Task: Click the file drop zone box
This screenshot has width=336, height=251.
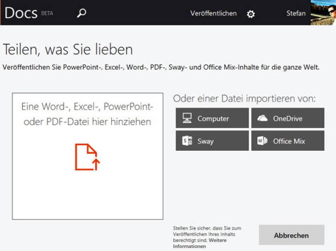Action: (87, 156)
